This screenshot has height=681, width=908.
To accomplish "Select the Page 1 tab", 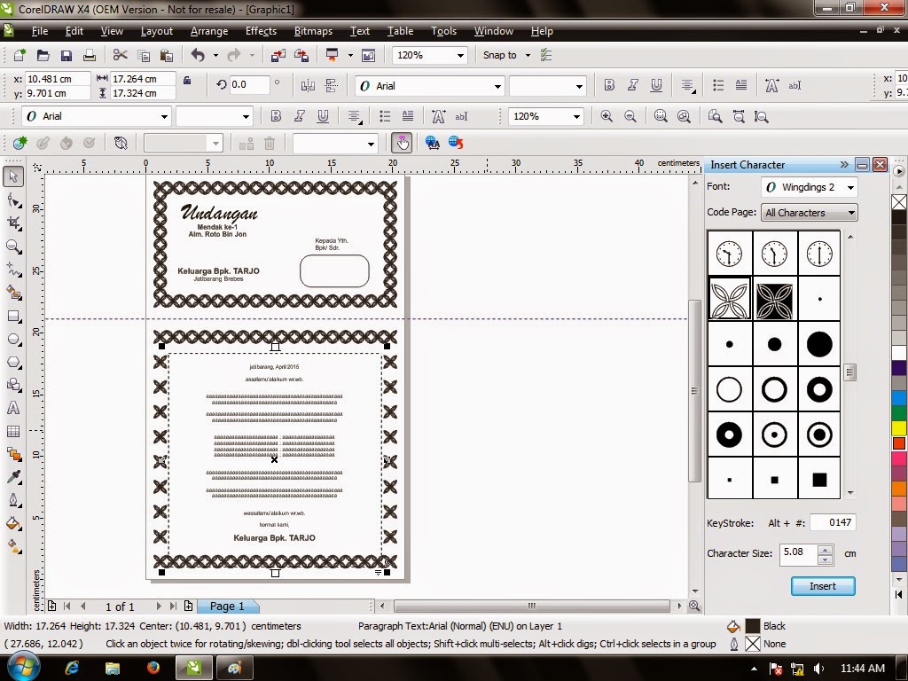I will tap(227, 607).
